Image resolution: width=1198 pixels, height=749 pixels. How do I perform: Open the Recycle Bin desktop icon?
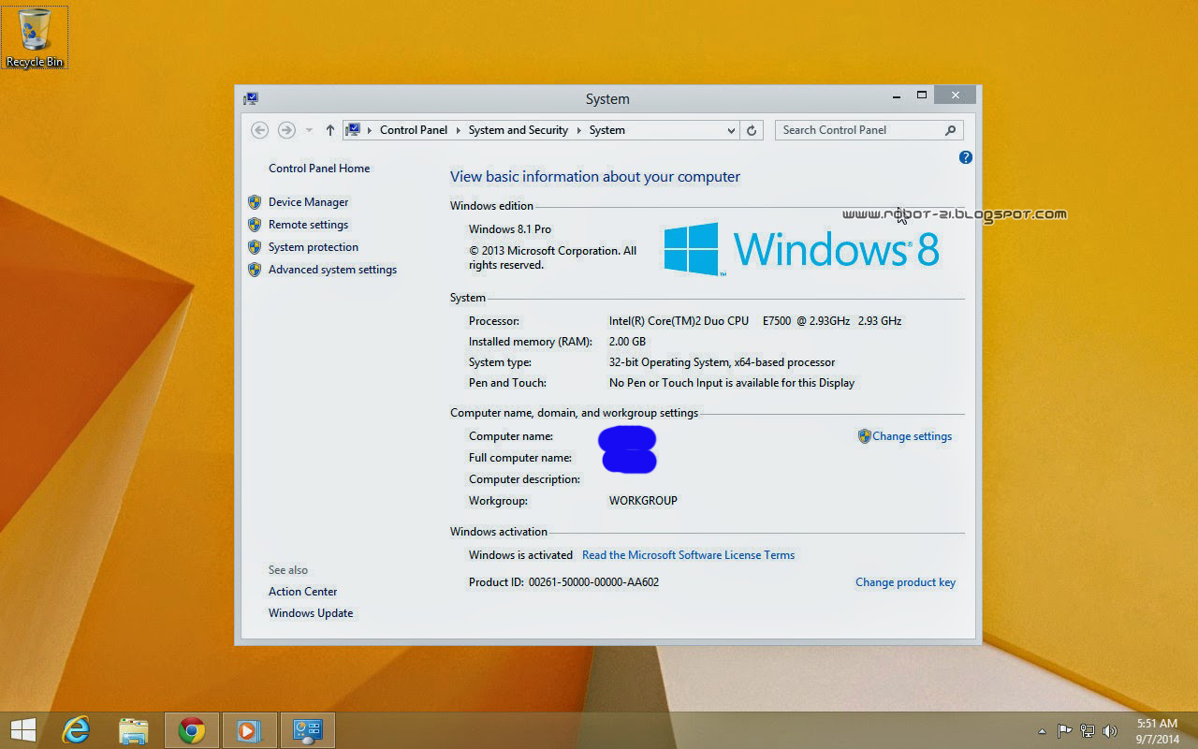coord(35,37)
